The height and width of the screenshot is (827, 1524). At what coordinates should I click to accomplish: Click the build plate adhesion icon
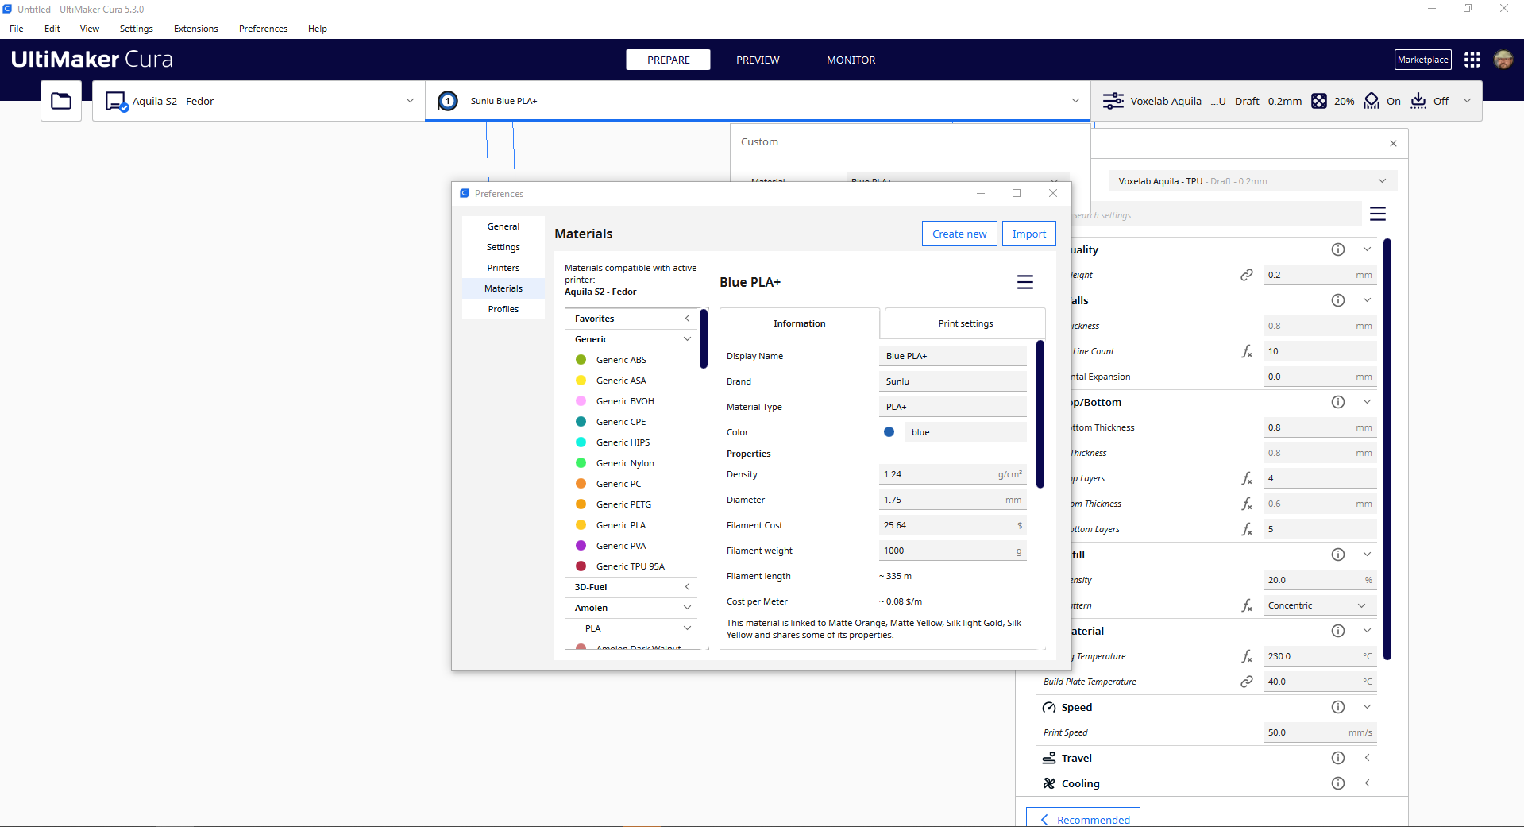point(1418,101)
